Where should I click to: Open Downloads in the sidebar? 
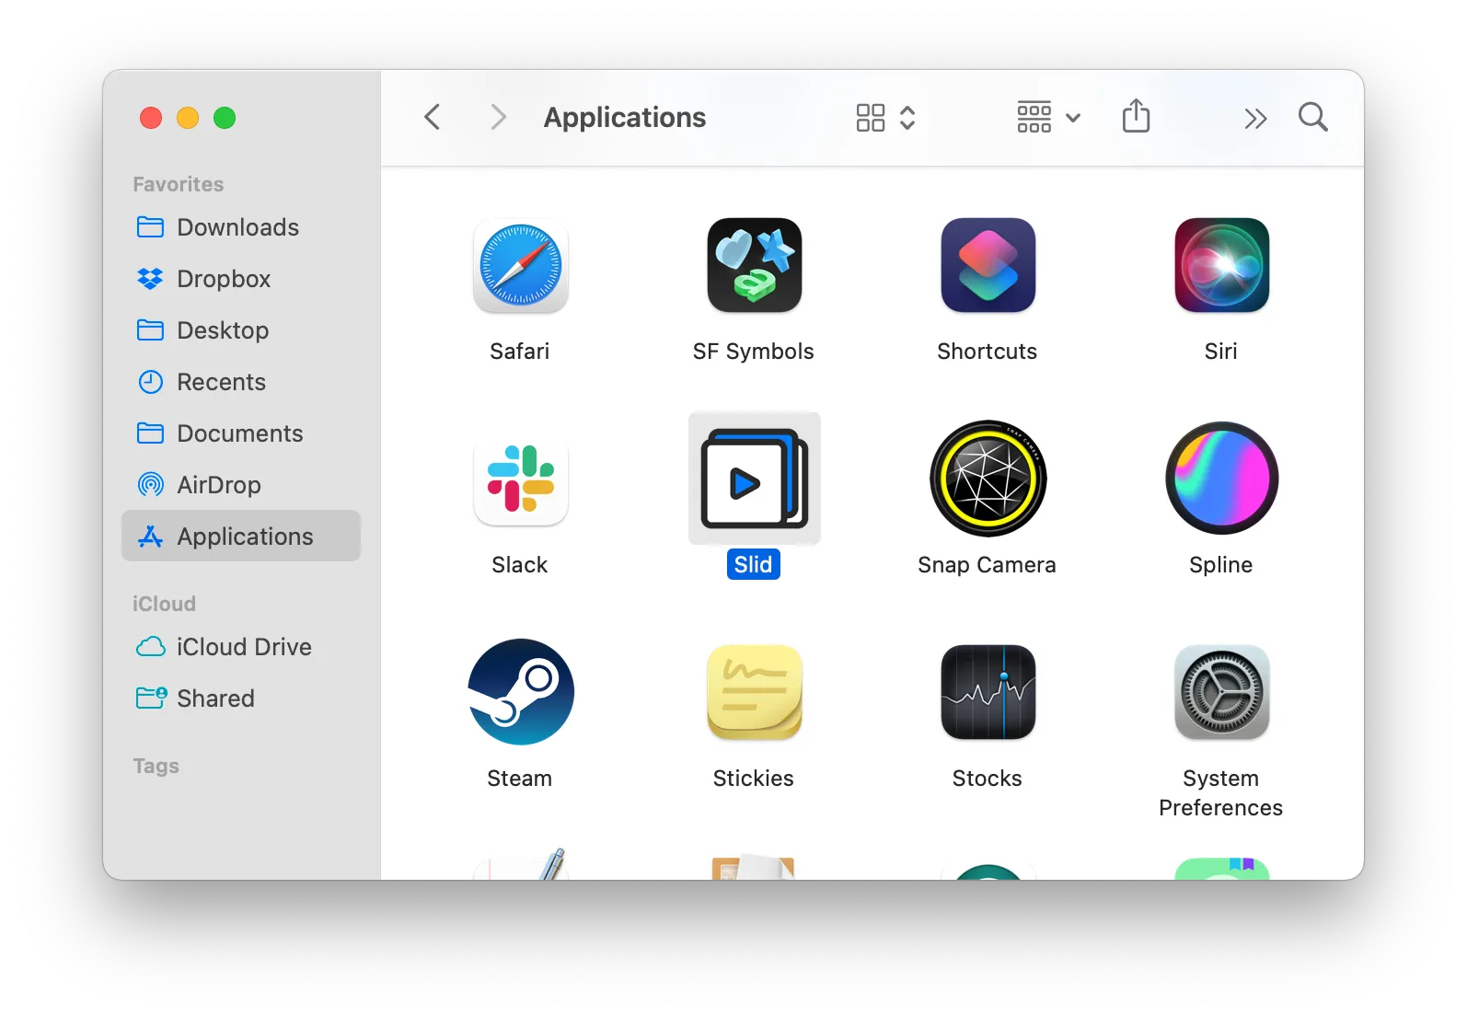[241, 227]
